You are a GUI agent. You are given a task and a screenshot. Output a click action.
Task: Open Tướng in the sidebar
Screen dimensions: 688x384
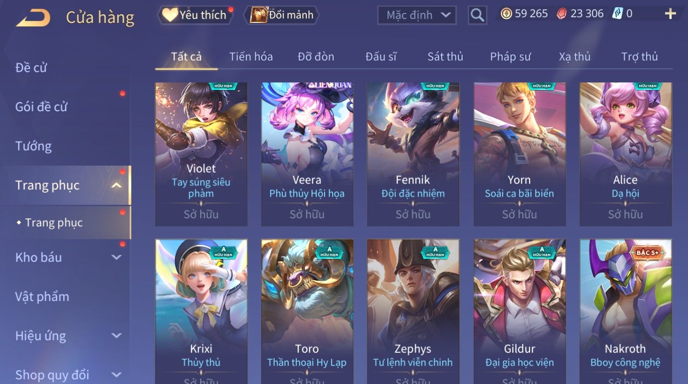[33, 146]
